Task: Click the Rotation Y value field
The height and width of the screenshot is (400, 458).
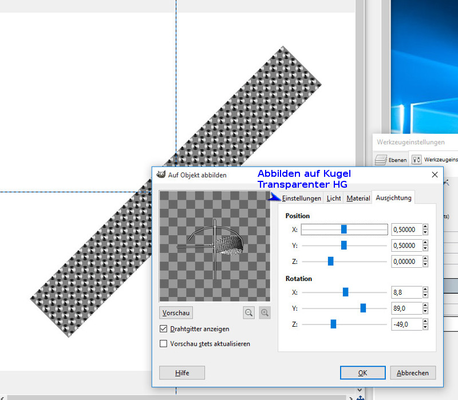Action: coord(406,308)
